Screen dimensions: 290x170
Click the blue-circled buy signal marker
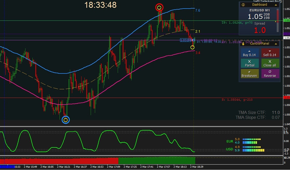tap(65, 120)
